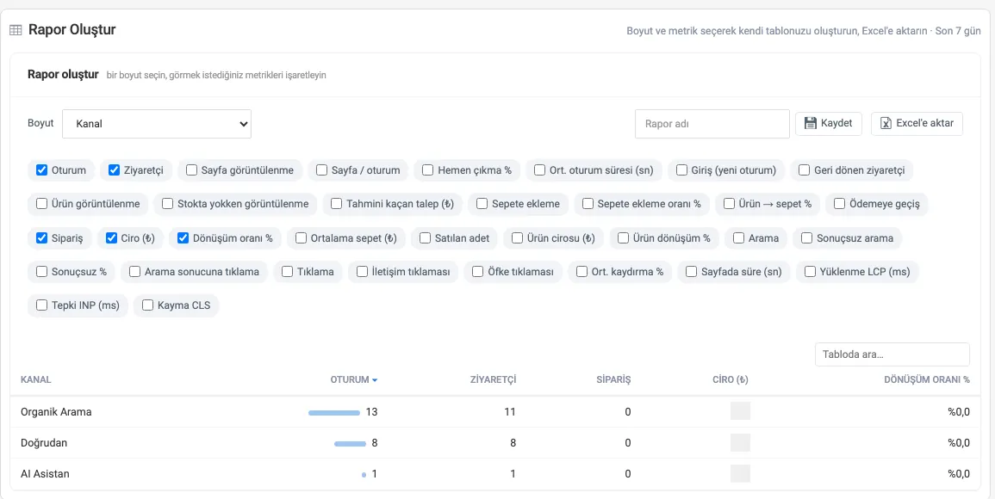Focus the Rapor adı text field

(712, 124)
